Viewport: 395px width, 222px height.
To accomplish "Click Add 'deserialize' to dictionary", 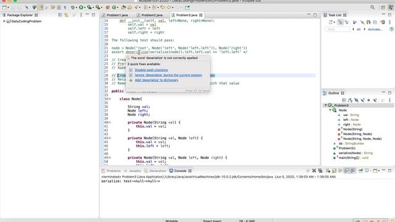I will tap(156, 80).
